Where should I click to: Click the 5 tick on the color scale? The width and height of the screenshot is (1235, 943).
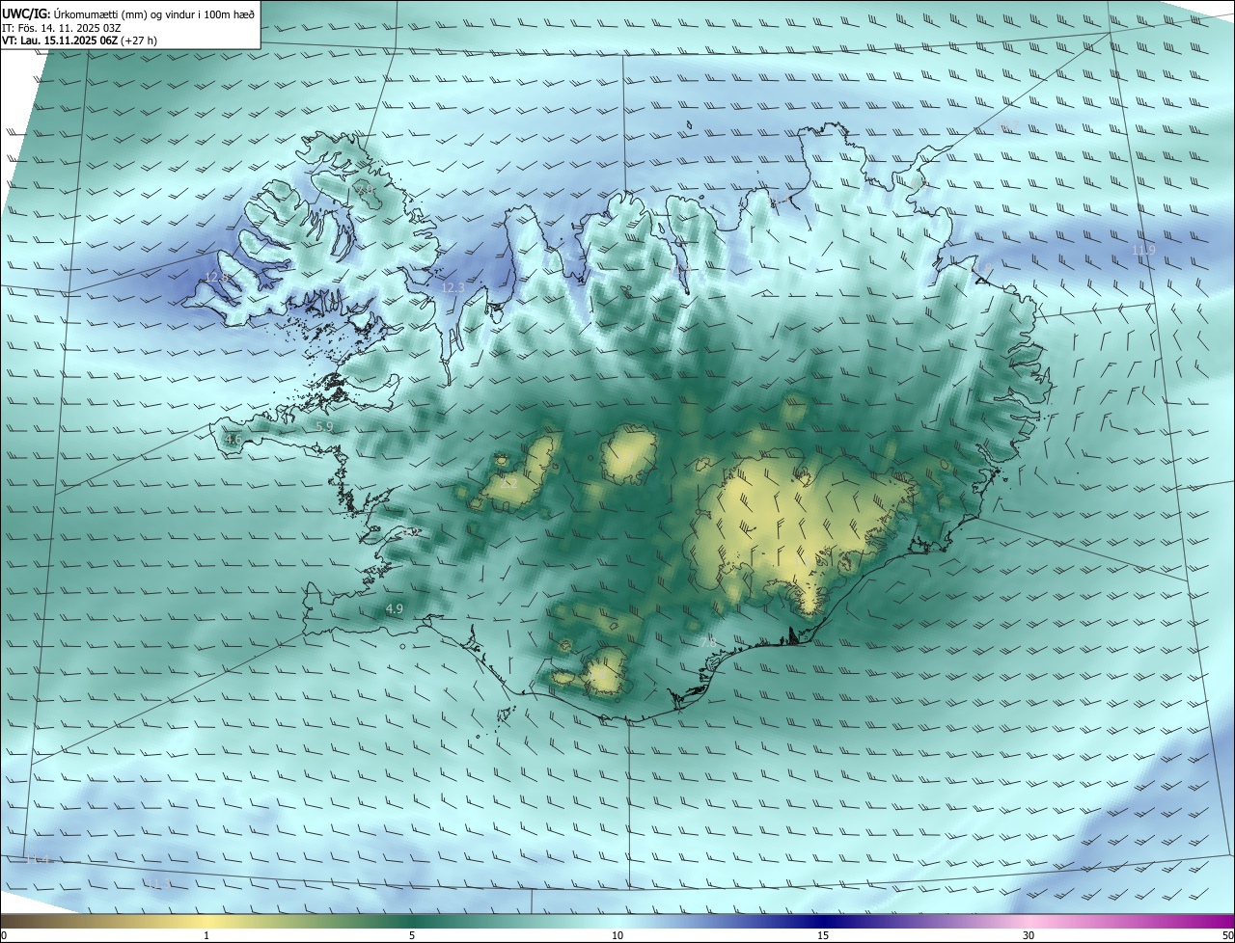coord(412,936)
